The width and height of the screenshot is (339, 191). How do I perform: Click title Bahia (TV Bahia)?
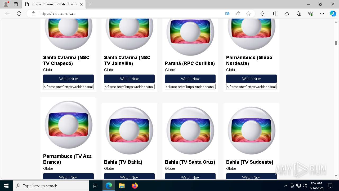pyautogui.click(x=123, y=162)
